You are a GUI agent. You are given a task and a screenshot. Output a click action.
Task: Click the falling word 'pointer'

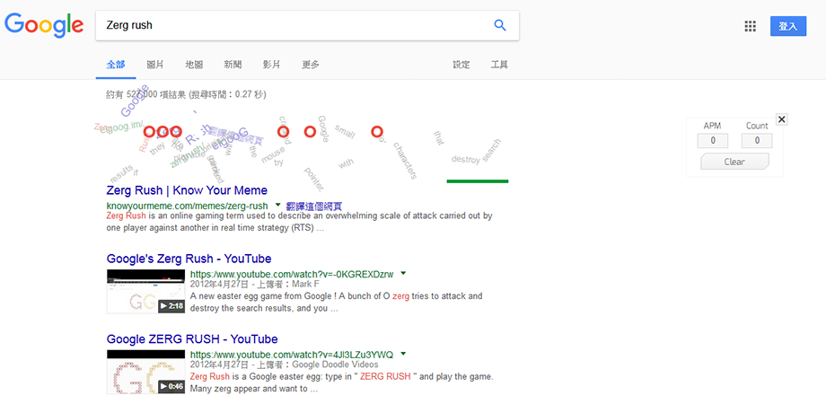(314, 179)
